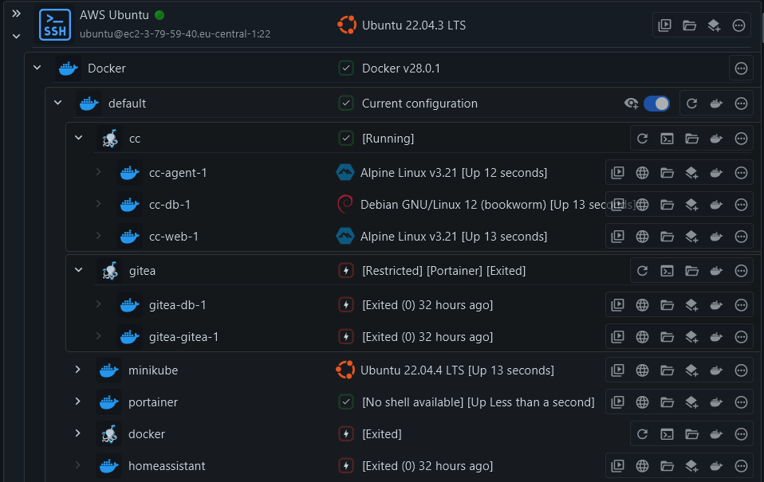Click the globe icon on cc-agent-1 row
The height and width of the screenshot is (482, 764).
pos(642,173)
